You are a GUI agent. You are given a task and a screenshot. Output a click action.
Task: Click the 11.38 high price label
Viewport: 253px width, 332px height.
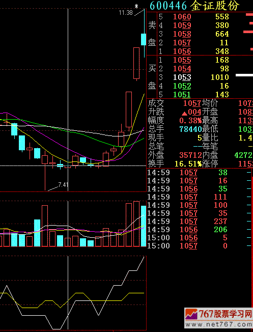[x=126, y=13]
